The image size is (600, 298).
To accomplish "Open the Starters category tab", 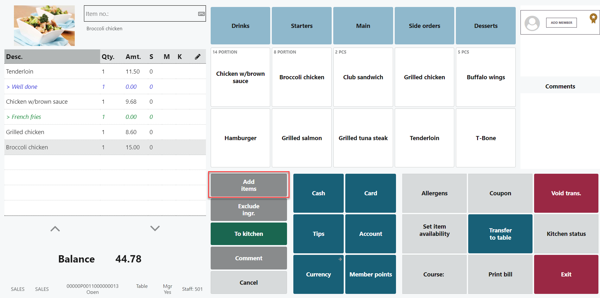I will [301, 26].
